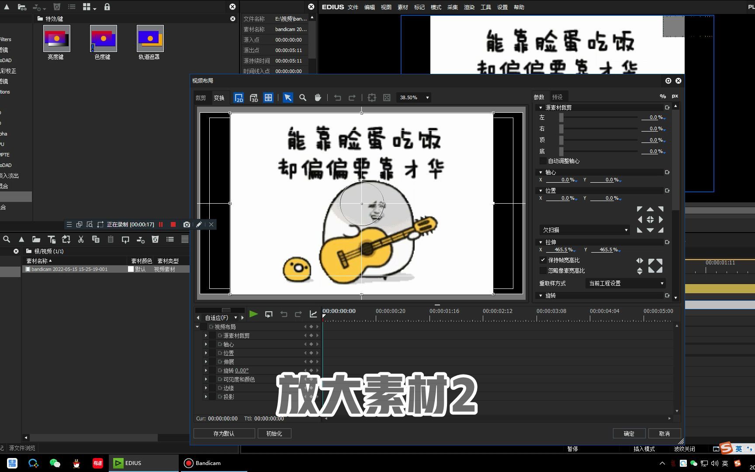
Task: Switch to the 裁剪 tab
Action: [x=201, y=97]
